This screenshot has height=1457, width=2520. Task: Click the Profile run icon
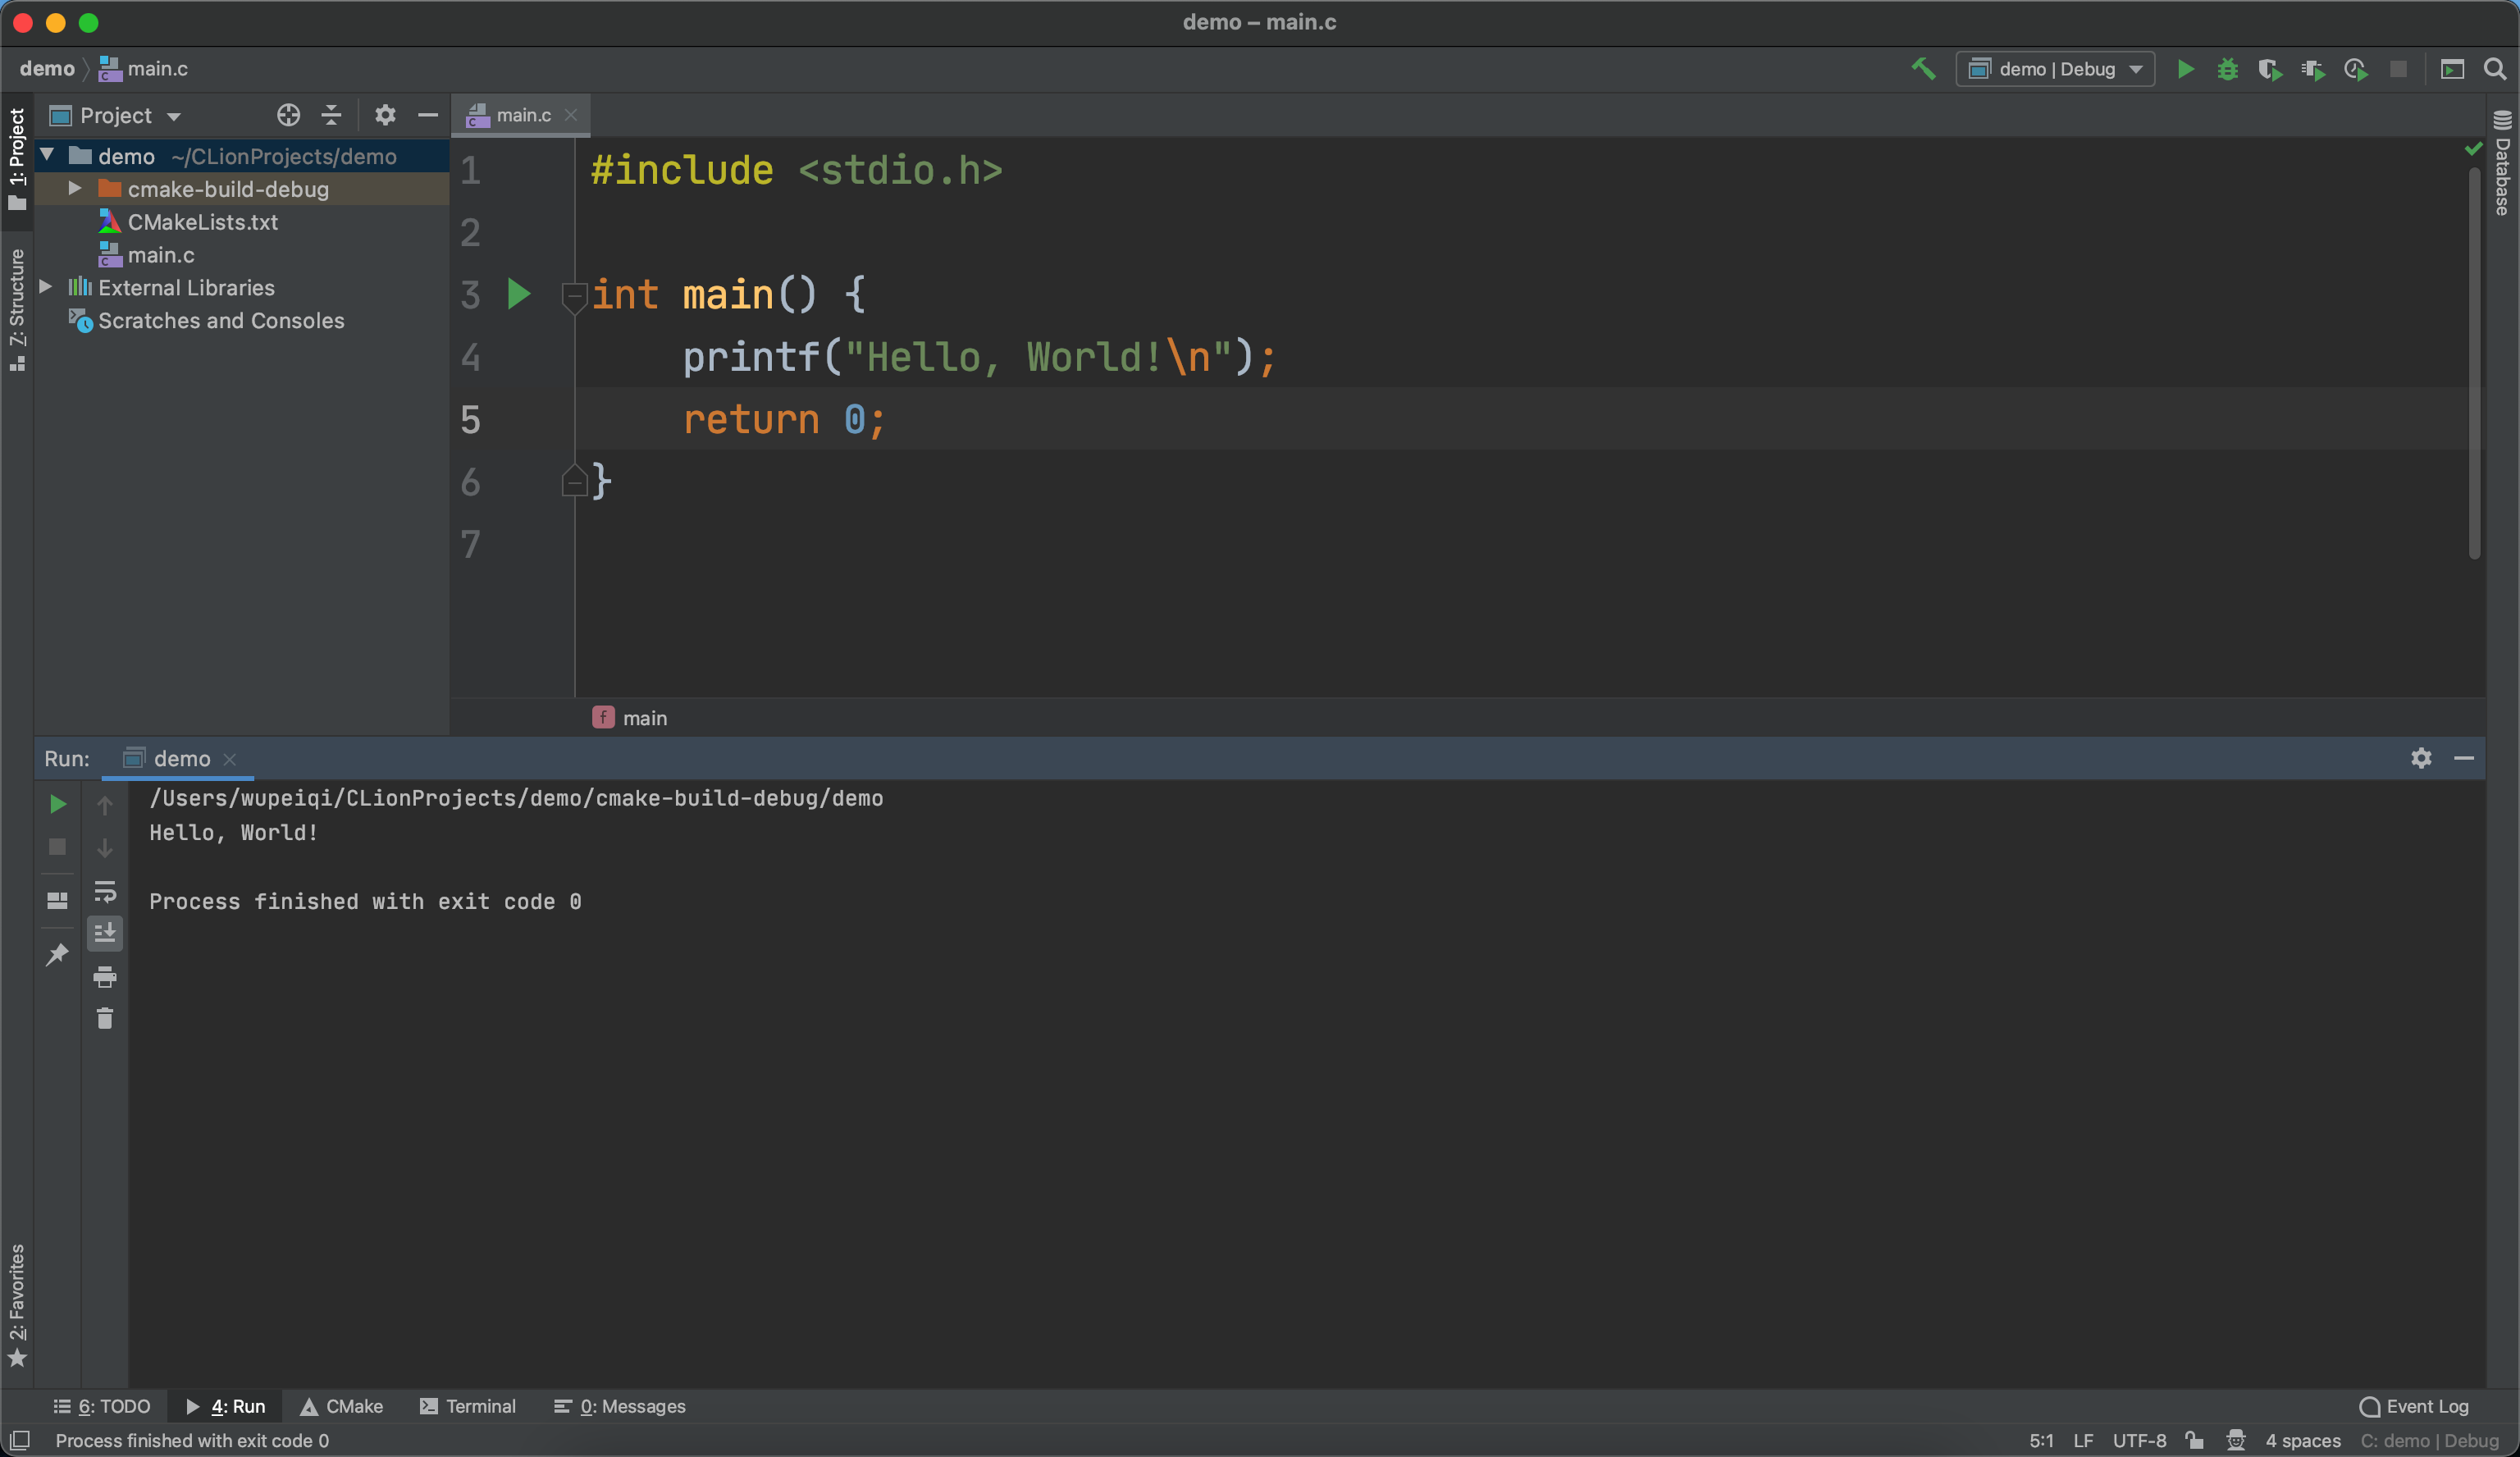(2355, 69)
